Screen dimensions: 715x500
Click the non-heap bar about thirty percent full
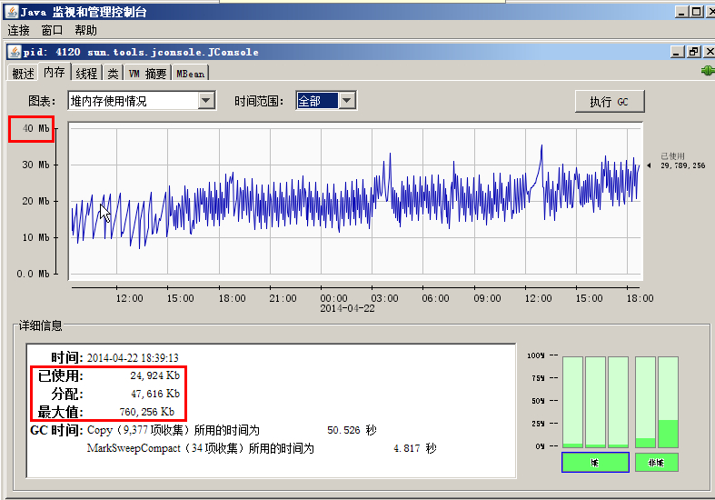tap(668, 402)
